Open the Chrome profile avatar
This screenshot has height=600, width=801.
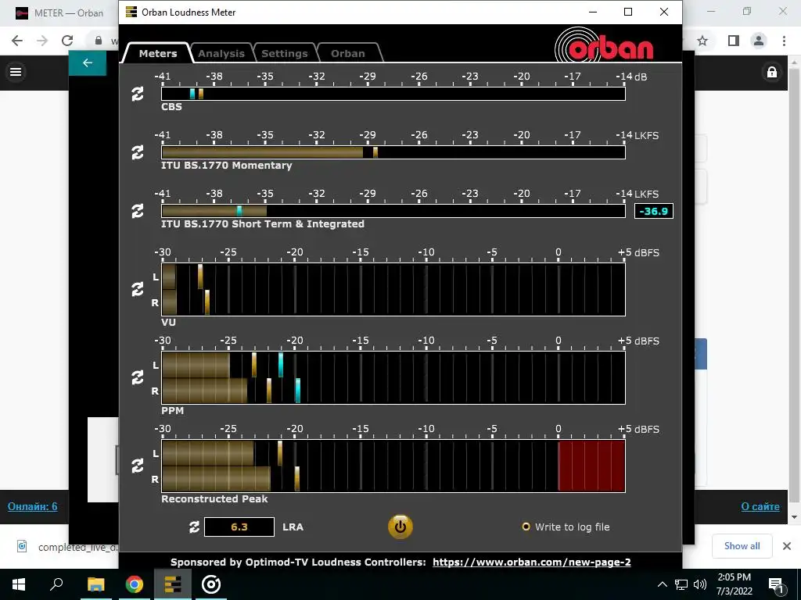tap(759, 41)
